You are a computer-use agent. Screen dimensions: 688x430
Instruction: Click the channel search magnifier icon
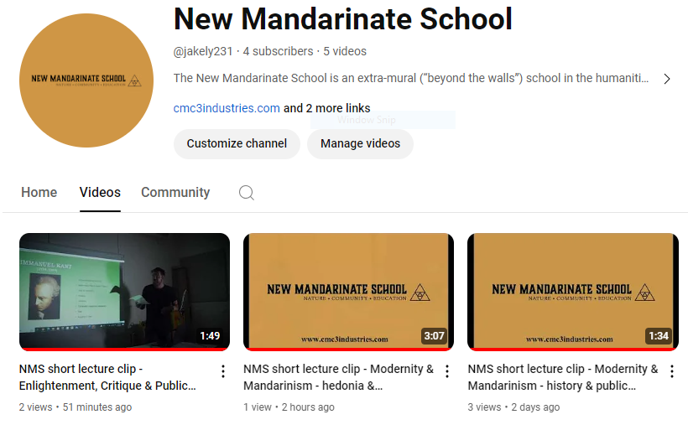click(246, 193)
